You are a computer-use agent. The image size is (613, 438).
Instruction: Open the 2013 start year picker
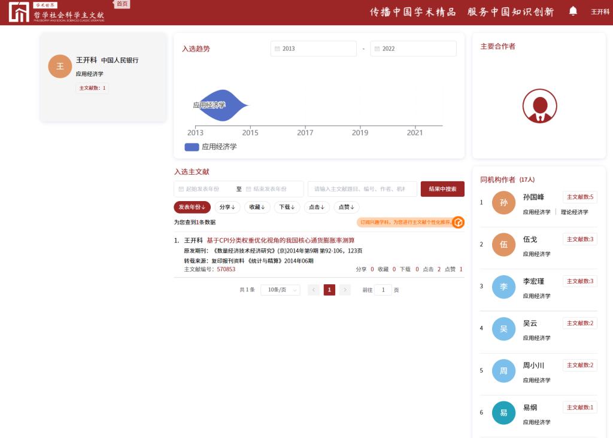coord(313,48)
